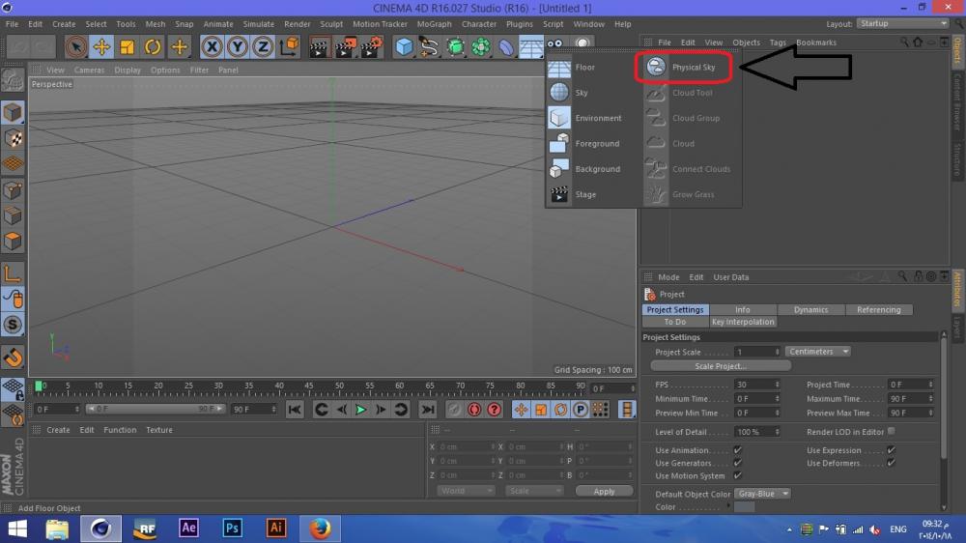
Task: Click Render View clapperboard icon
Action: [319, 46]
